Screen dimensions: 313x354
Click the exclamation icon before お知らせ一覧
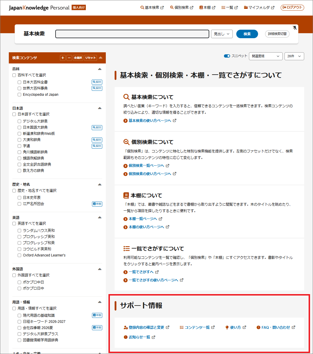click(126, 337)
